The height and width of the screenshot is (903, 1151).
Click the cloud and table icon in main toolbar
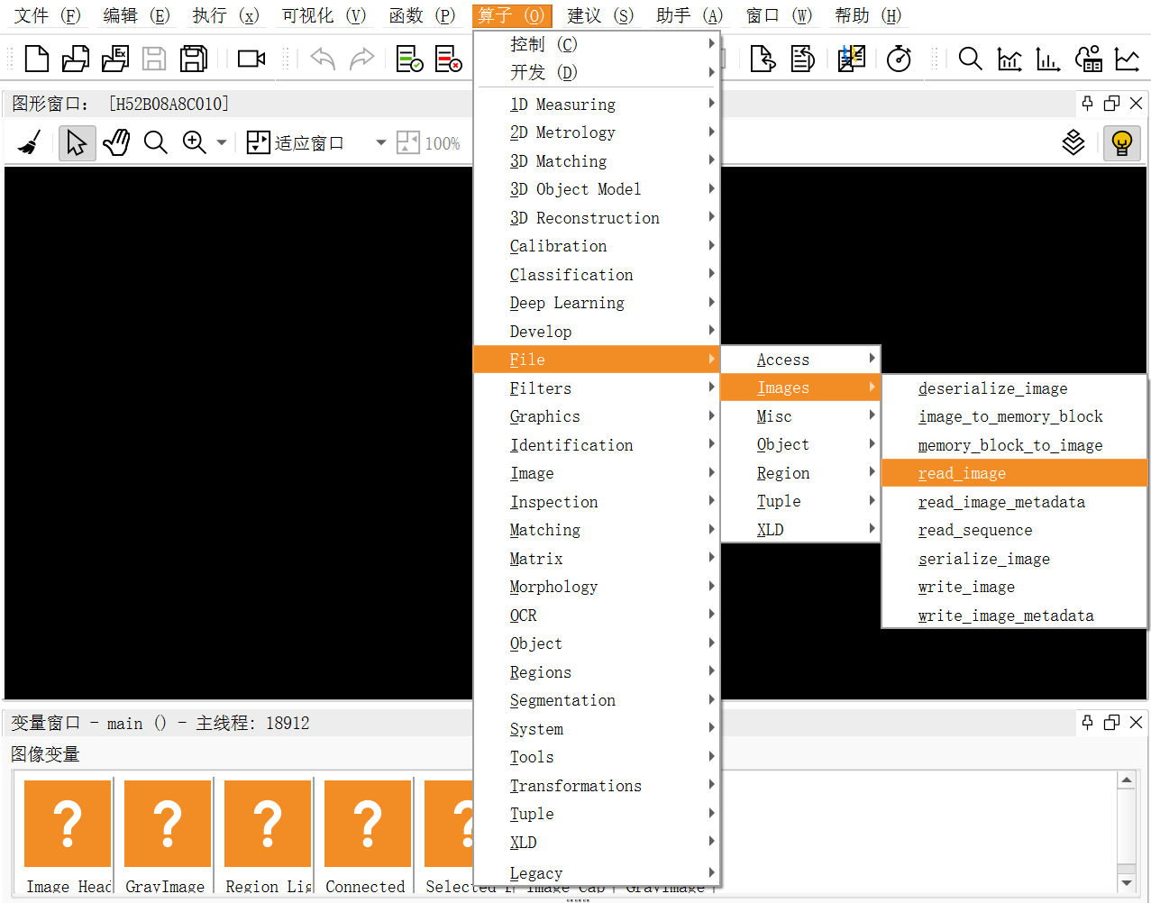(1088, 59)
